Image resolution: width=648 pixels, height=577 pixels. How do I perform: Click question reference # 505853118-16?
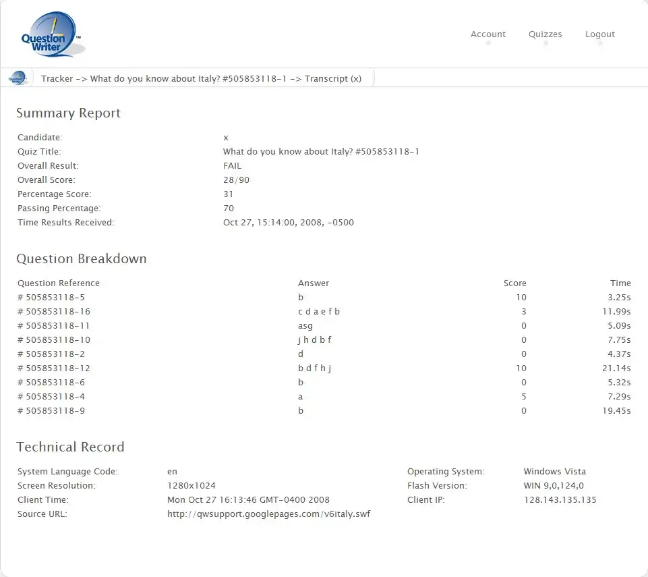tap(54, 312)
